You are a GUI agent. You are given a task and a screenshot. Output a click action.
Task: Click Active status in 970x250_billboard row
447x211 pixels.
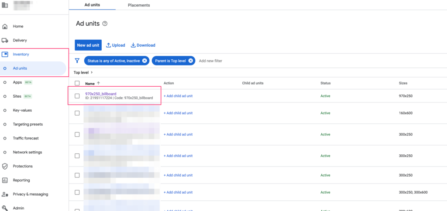pos(325,96)
